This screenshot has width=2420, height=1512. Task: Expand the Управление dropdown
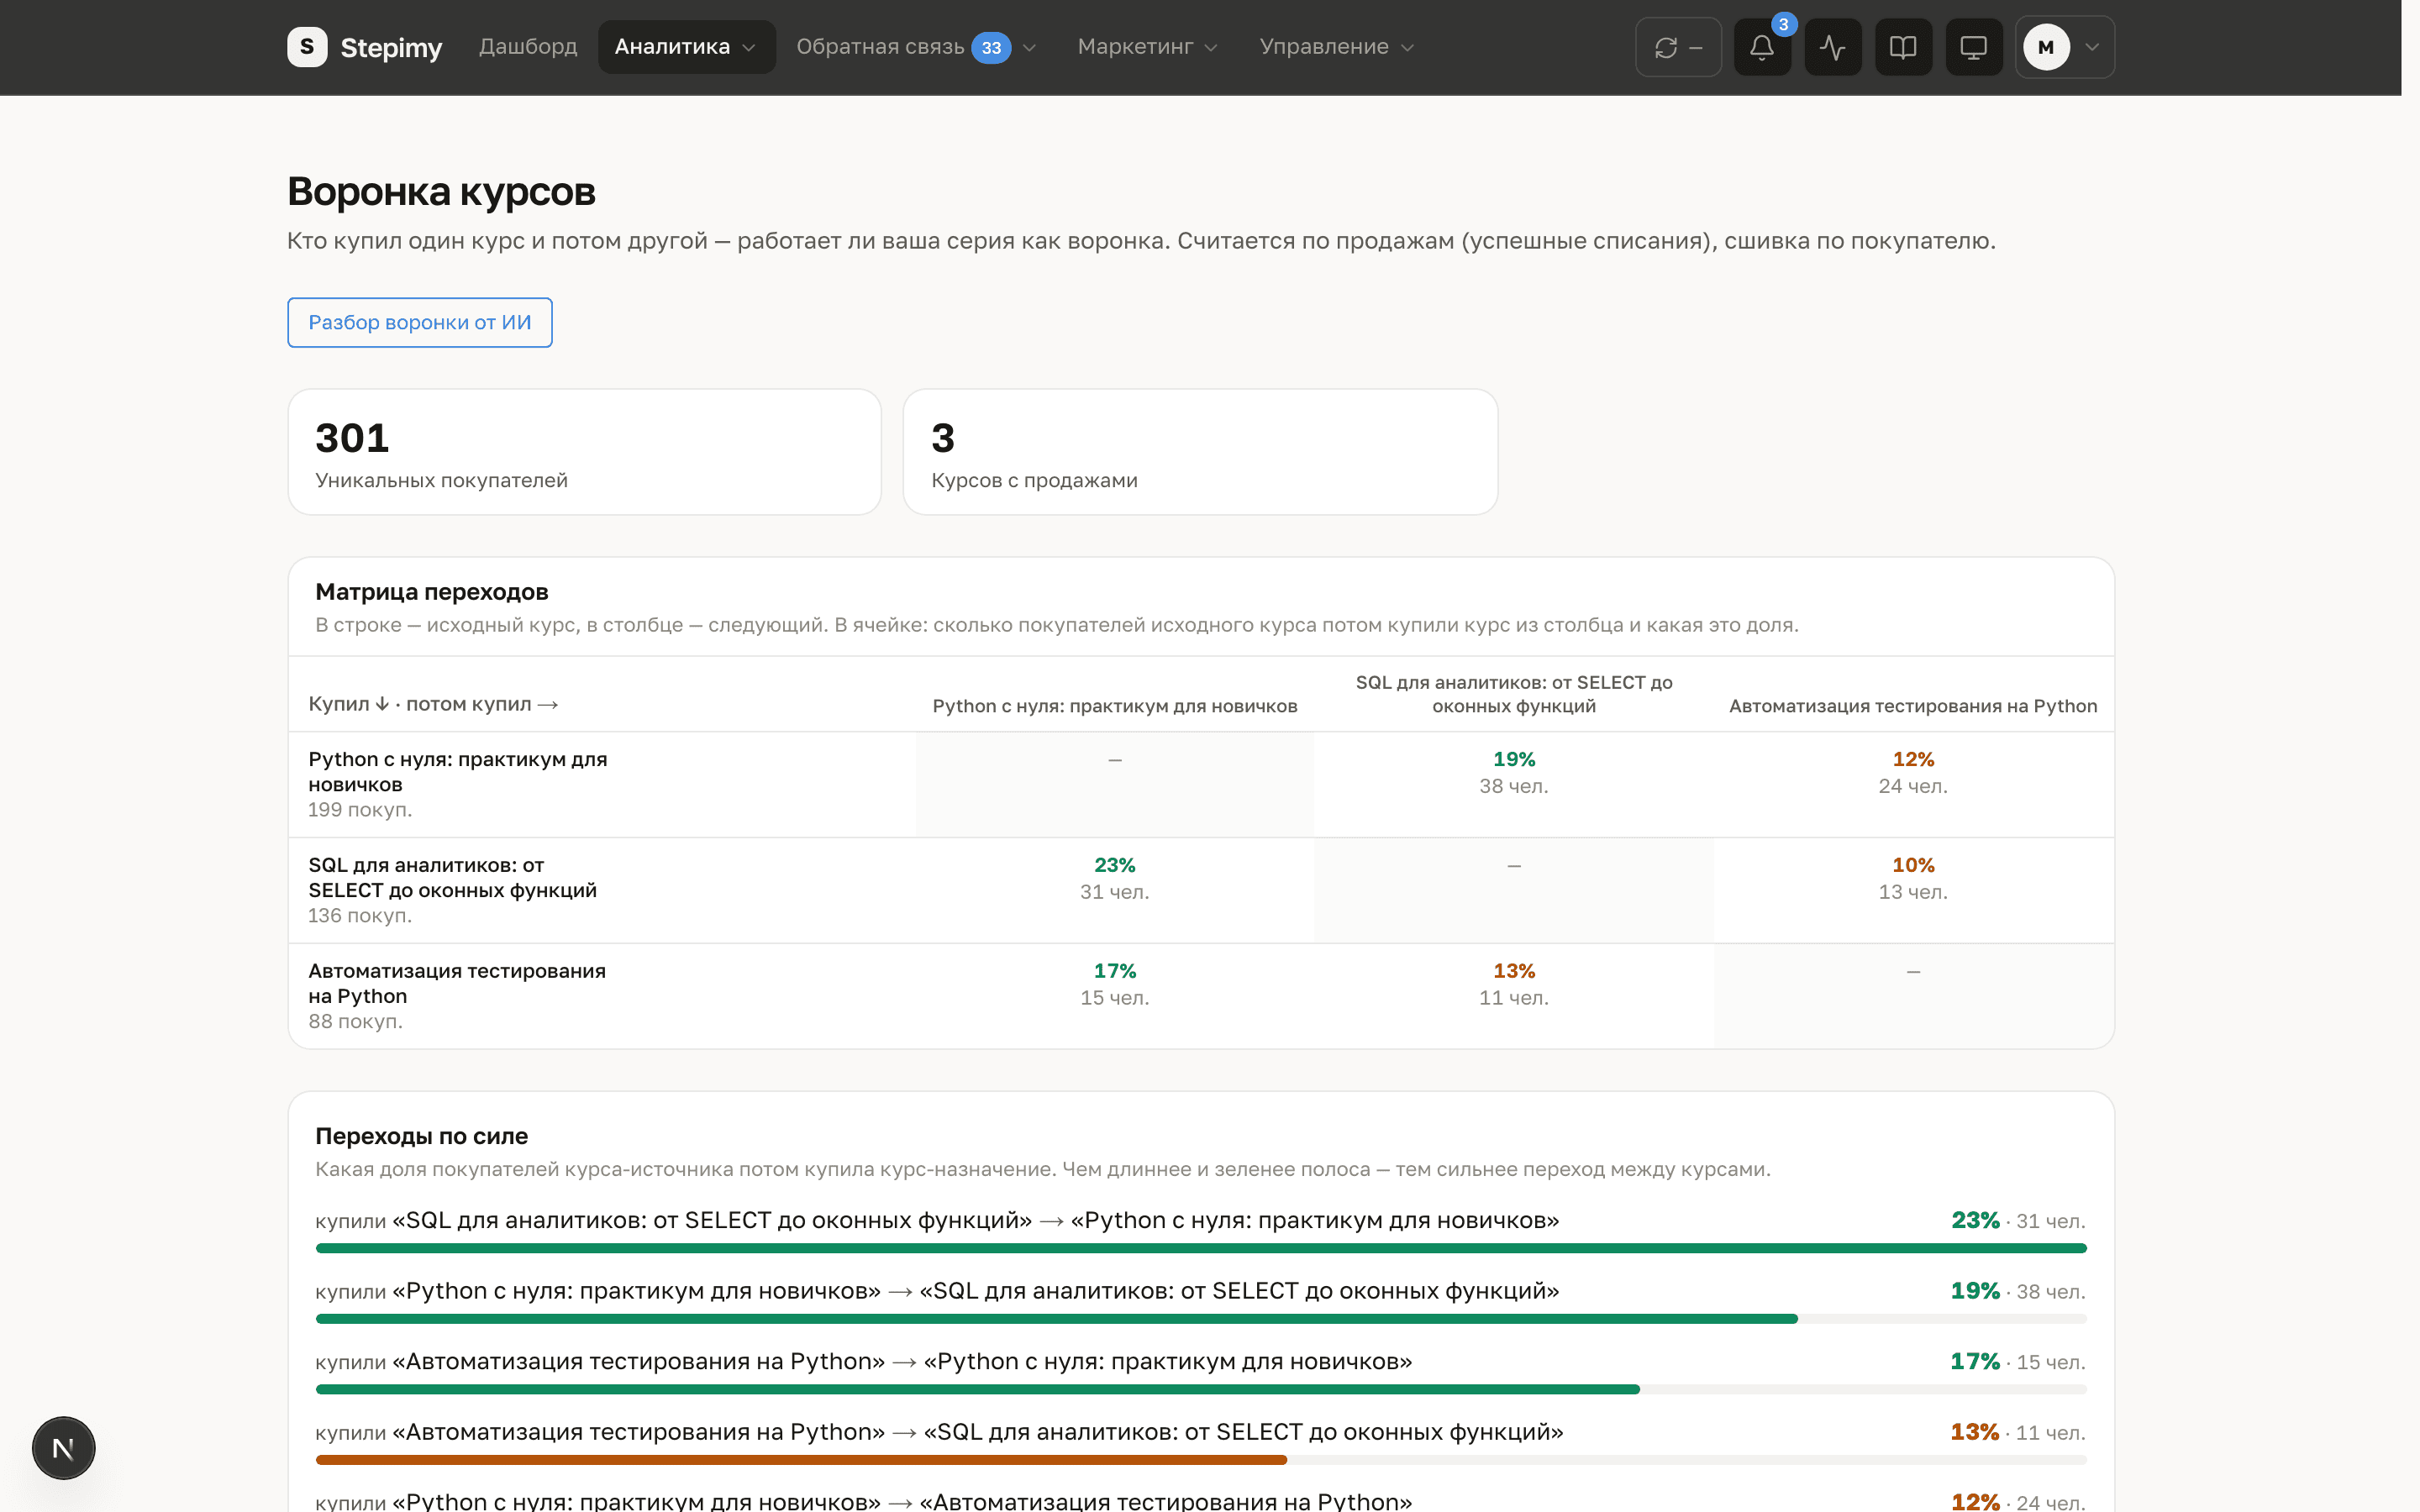tap(1336, 47)
